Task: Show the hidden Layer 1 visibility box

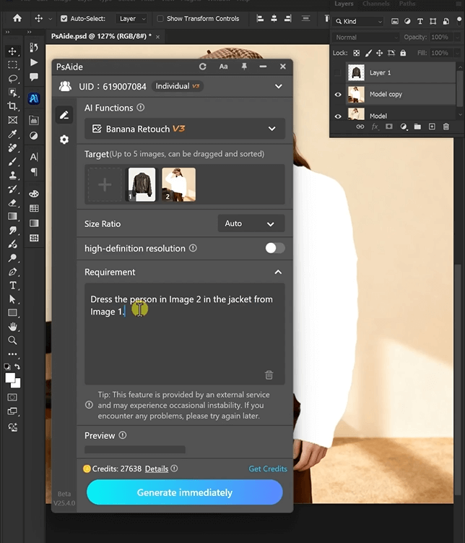Action: pos(338,73)
